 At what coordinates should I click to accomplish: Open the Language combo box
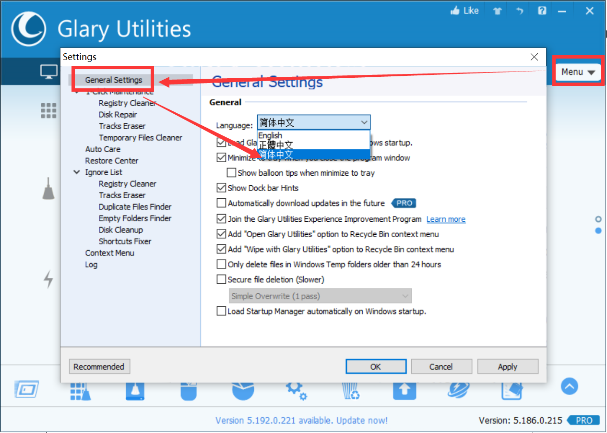coord(314,122)
